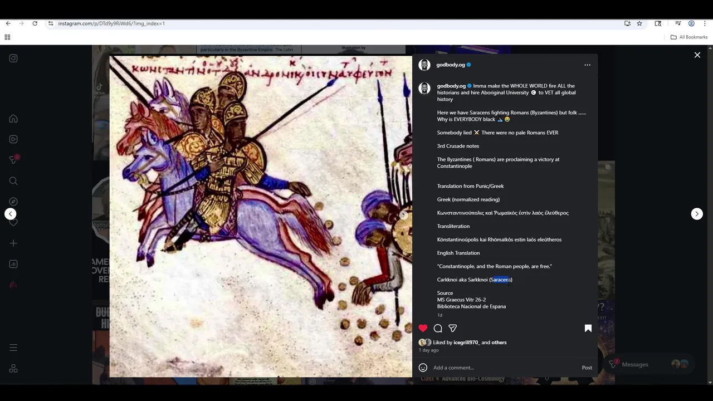Click the 1 day ago timestamp
Image resolution: width=713 pixels, height=401 pixels.
point(429,350)
